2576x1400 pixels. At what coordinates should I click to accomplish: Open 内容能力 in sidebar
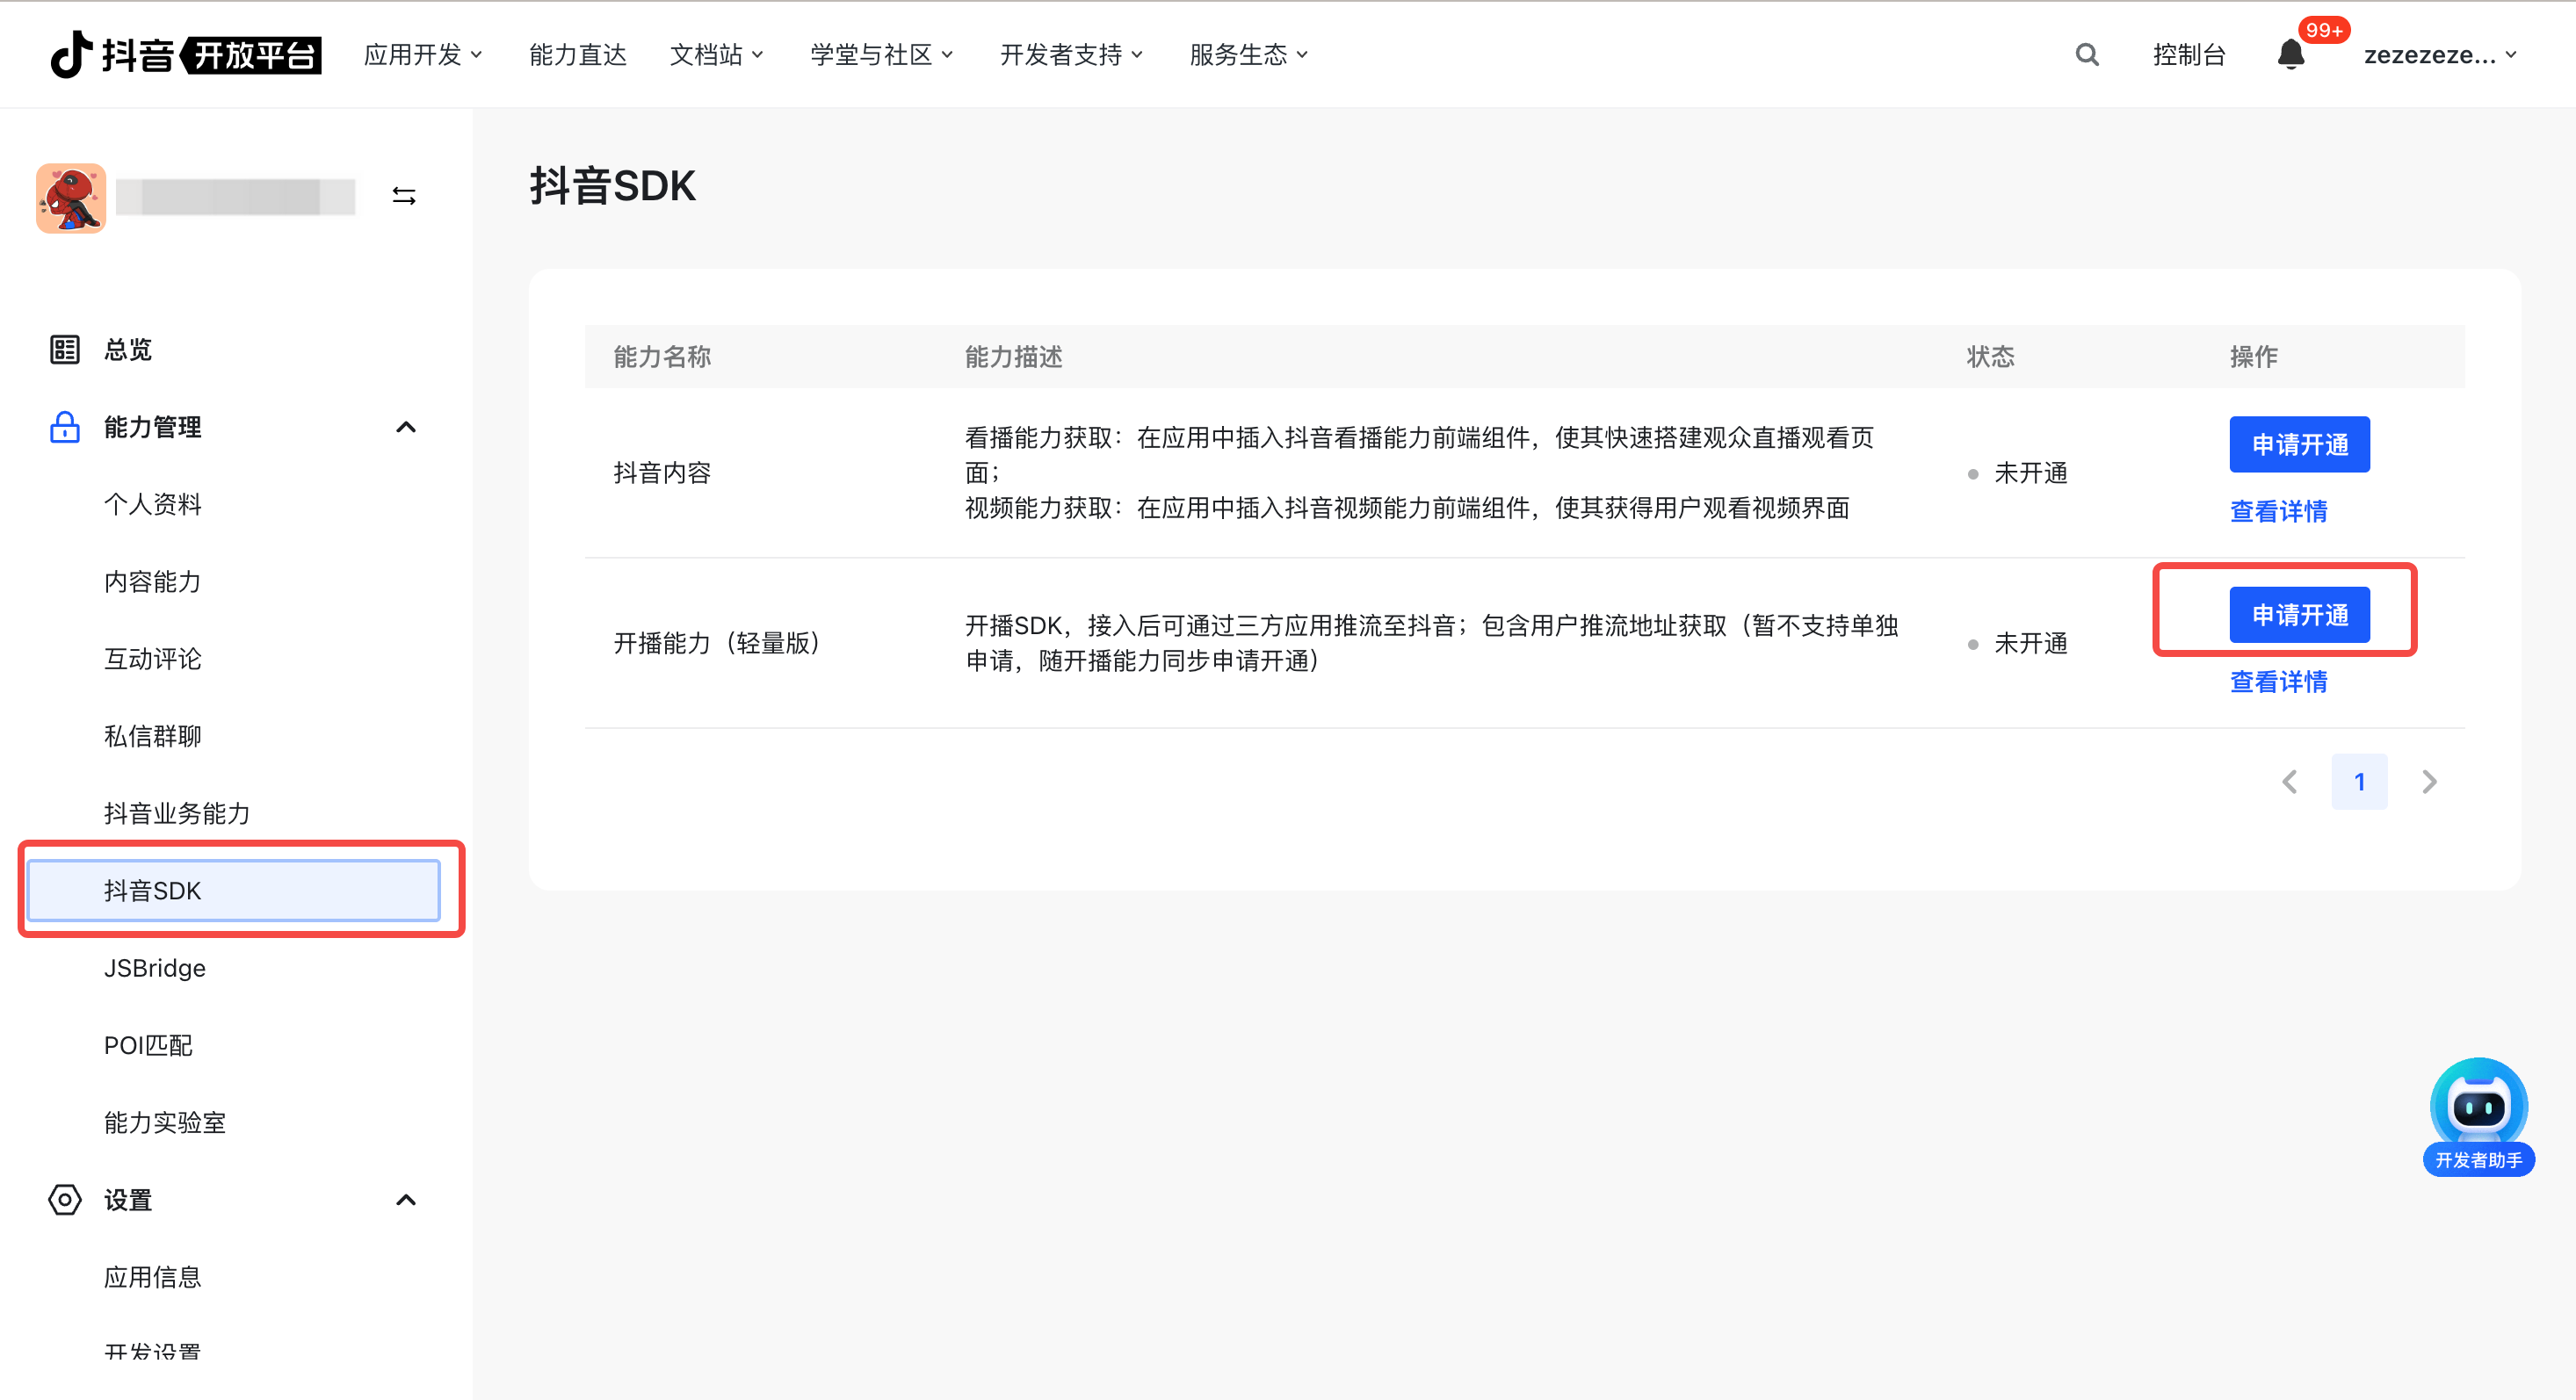pos(153,581)
